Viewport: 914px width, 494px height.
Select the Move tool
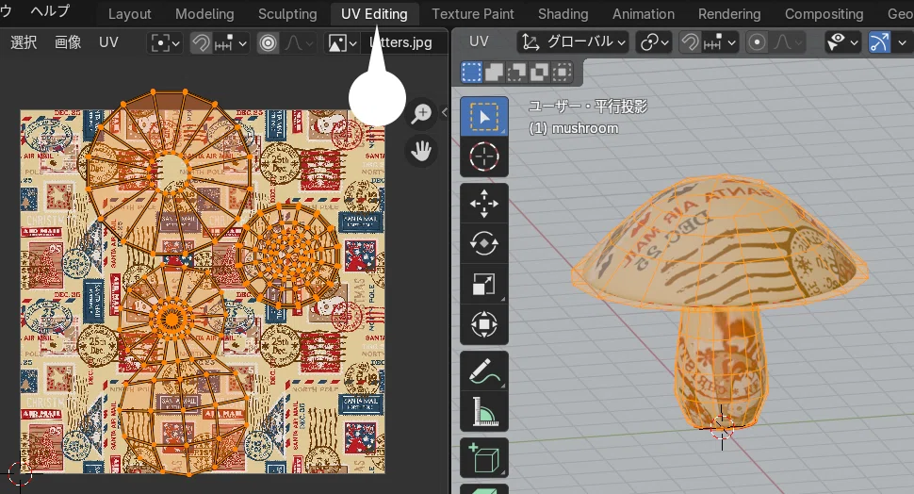483,204
